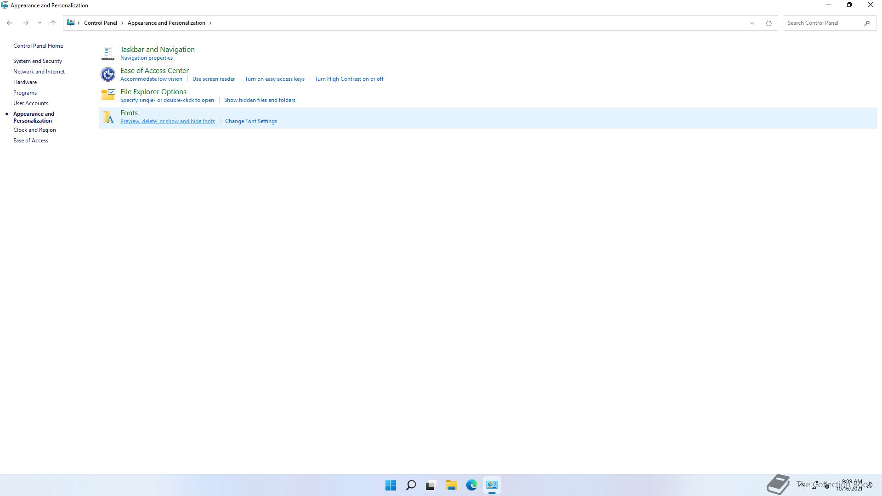This screenshot has height=496, width=882.
Task: Click Turn on easy access keys
Action: click(275, 79)
